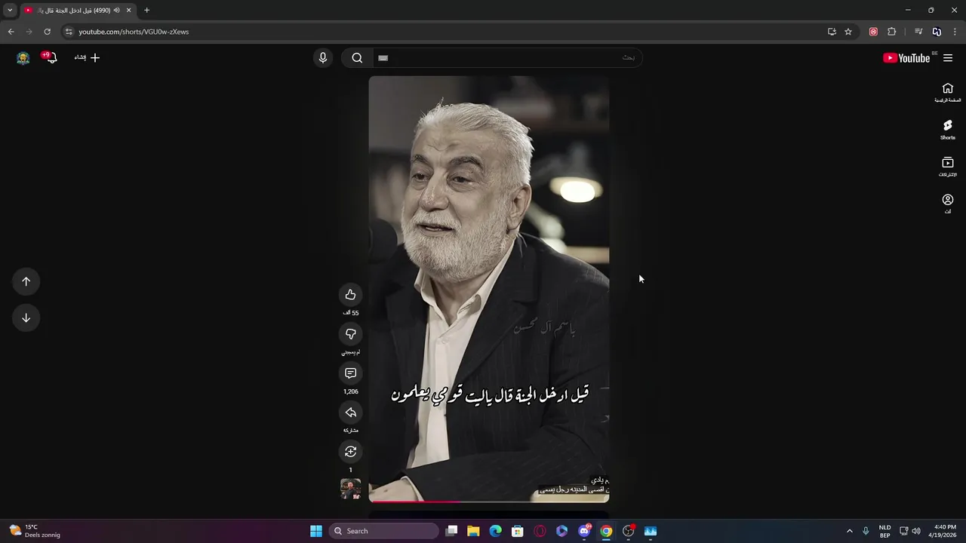Open the red extension icon

(x=873, y=32)
